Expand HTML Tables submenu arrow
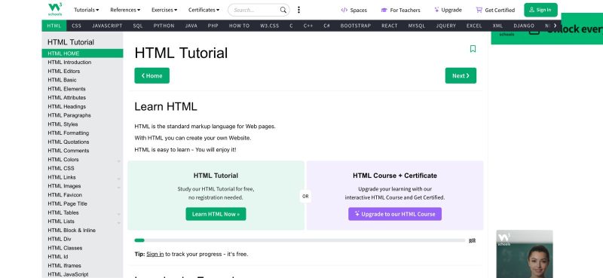Screen dimensions: 603x278 (118, 214)
